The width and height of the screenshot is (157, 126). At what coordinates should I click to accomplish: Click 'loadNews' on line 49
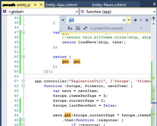click(x=87, y=42)
